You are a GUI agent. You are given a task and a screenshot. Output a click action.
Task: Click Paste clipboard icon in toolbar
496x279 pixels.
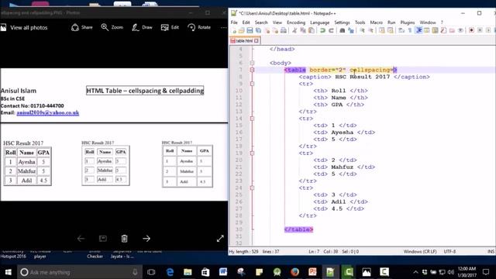(312, 31)
